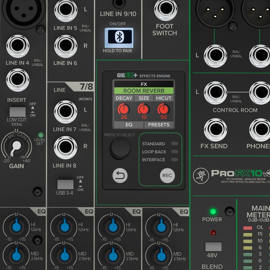The width and height of the screenshot is (270, 270).
Task: Click the main output L jack below XLR
Action: tap(215, 56)
